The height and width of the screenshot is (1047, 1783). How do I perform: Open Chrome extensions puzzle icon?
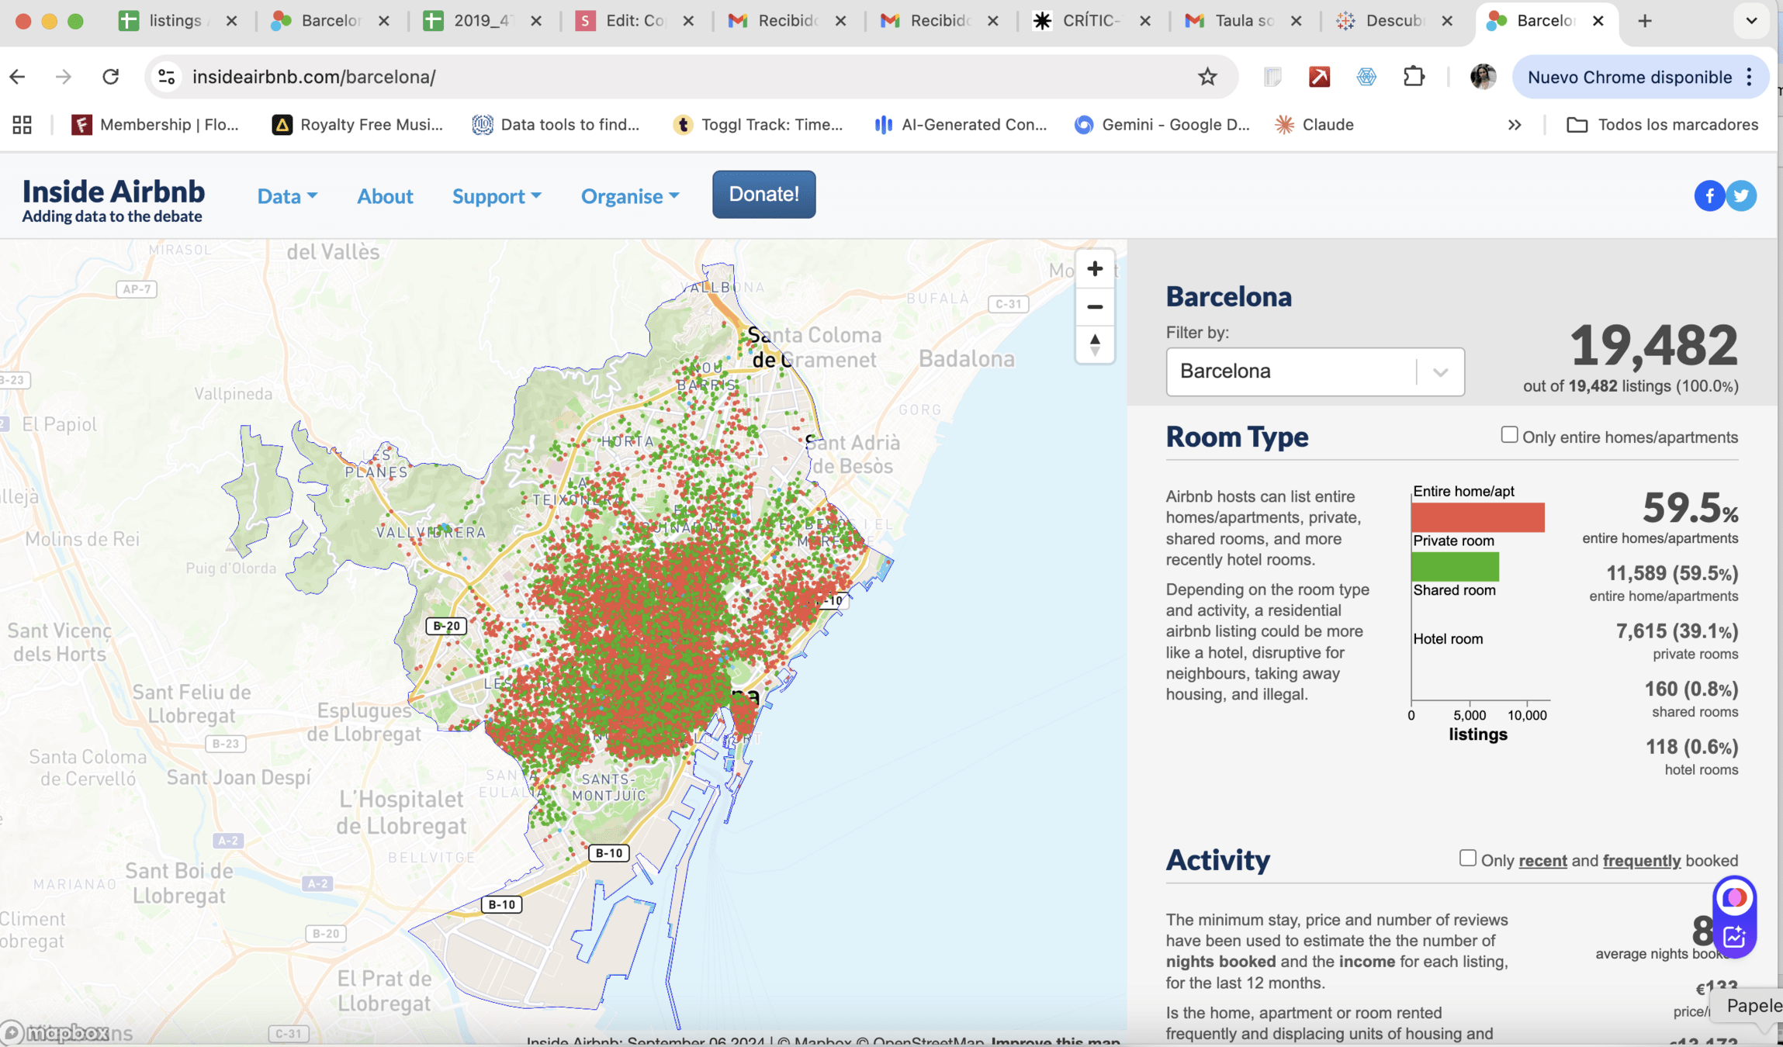[x=1414, y=77]
